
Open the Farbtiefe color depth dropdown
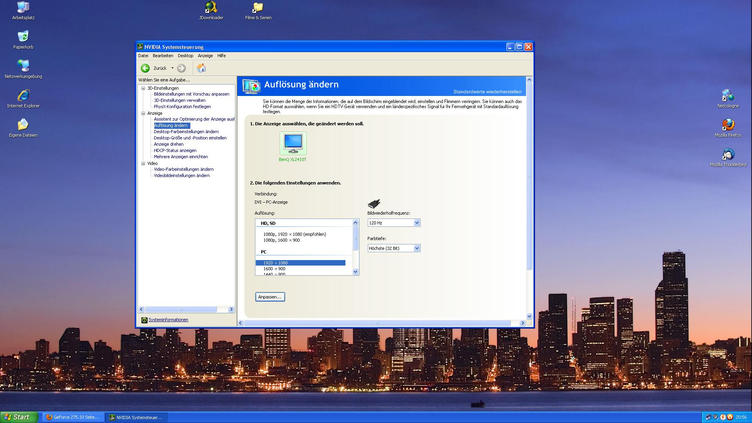tap(417, 248)
